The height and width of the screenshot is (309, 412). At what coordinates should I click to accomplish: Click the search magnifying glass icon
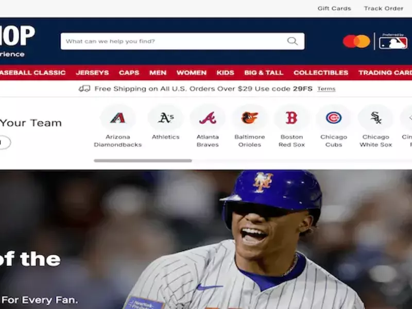pos(293,41)
